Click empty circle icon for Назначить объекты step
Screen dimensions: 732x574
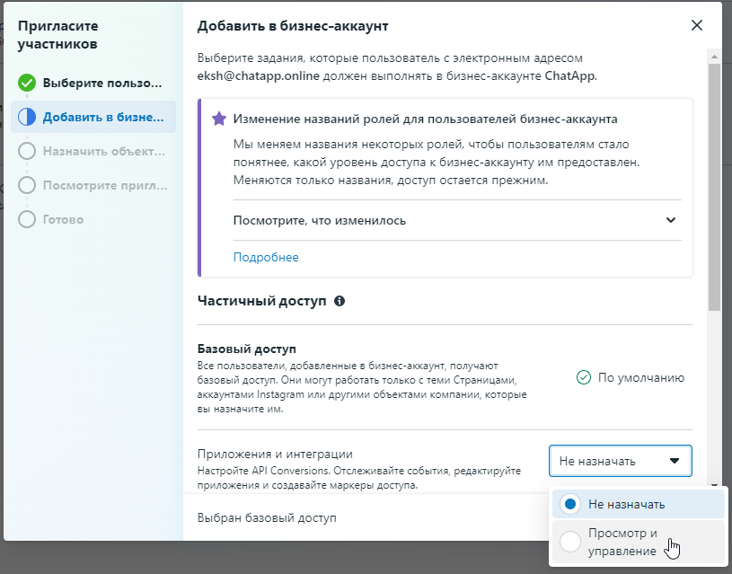27,151
